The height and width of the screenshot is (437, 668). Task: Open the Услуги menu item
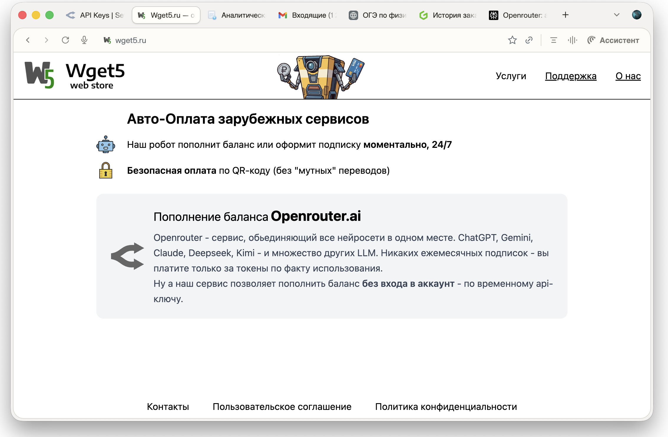511,76
